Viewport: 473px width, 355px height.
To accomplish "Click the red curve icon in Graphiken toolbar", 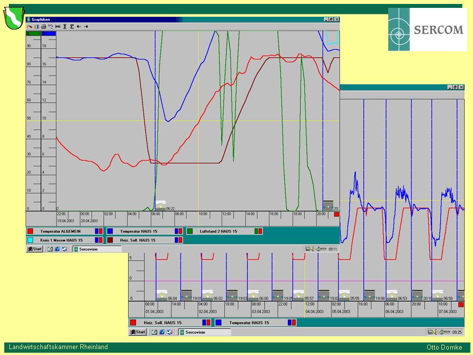I will click(x=30, y=27).
